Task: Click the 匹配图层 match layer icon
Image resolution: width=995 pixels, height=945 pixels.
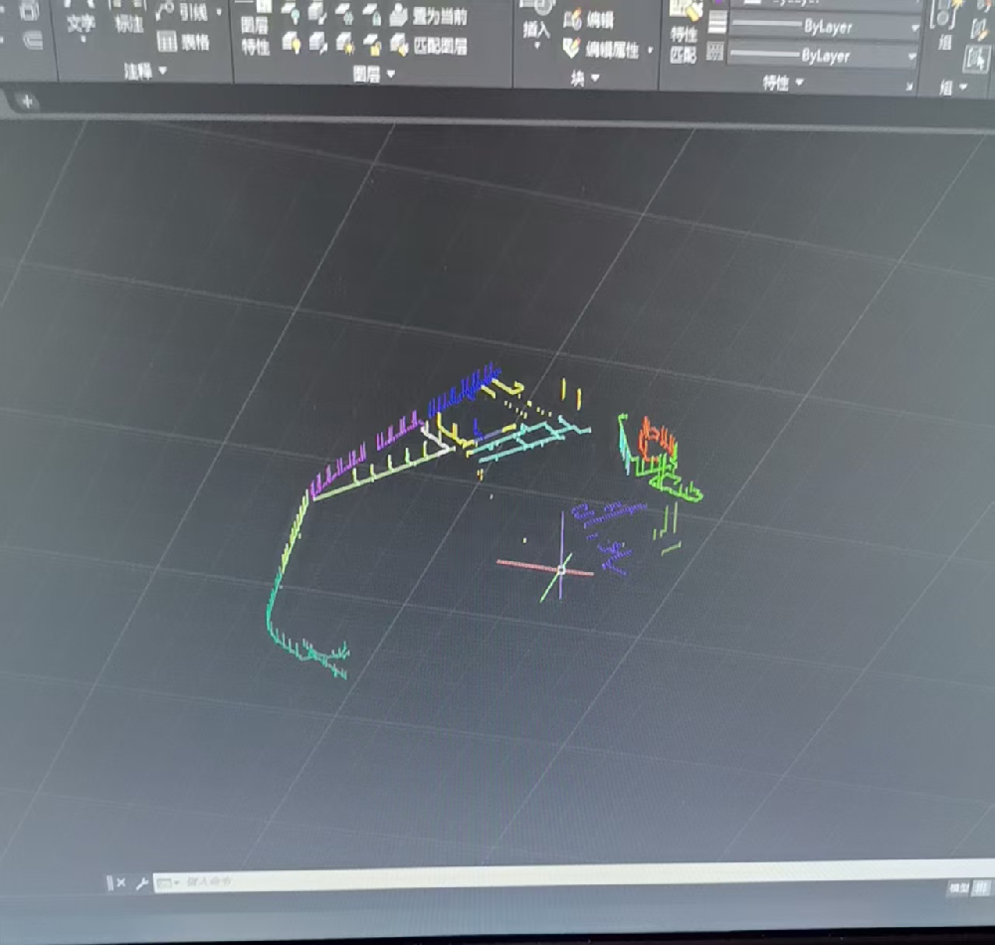Action: [x=399, y=45]
